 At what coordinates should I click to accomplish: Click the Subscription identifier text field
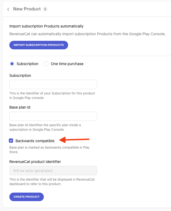point(53,84)
